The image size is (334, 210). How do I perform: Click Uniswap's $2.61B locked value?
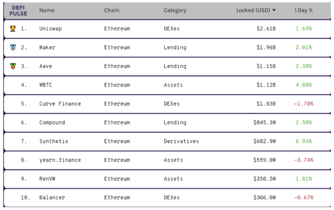(266, 28)
